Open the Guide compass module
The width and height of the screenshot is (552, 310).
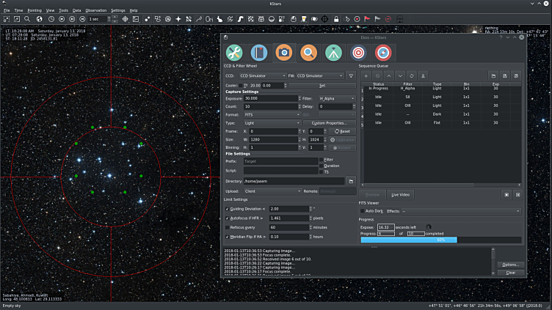point(382,53)
